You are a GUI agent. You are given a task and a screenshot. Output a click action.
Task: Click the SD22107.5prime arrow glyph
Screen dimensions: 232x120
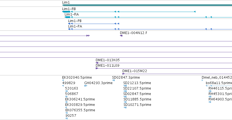click(x=125, y=91)
